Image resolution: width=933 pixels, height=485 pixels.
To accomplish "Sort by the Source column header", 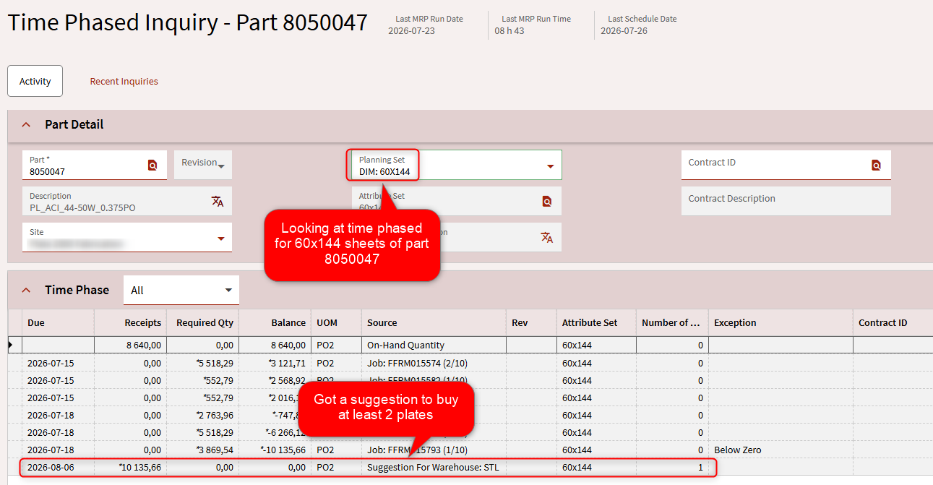I will (x=434, y=323).
